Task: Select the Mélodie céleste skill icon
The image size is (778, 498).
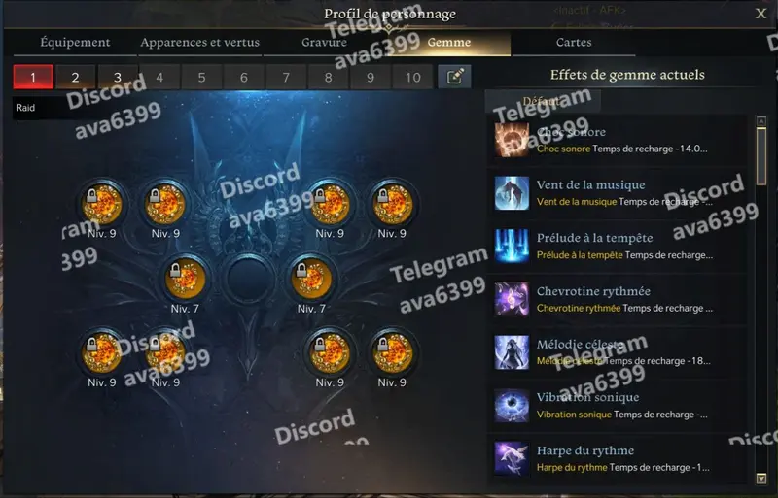Action: (x=512, y=352)
